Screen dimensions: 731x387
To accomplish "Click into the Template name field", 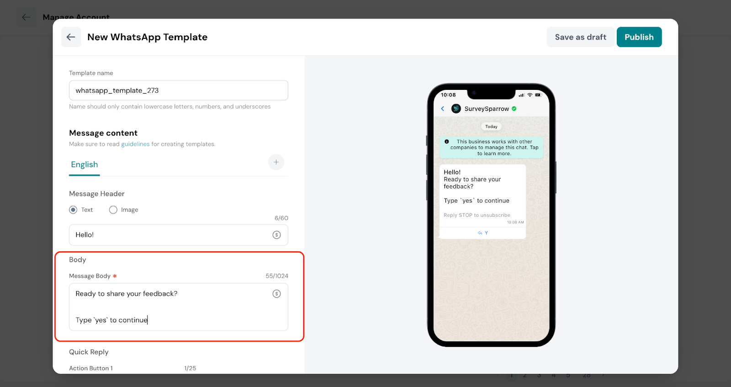I will pos(179,90).
